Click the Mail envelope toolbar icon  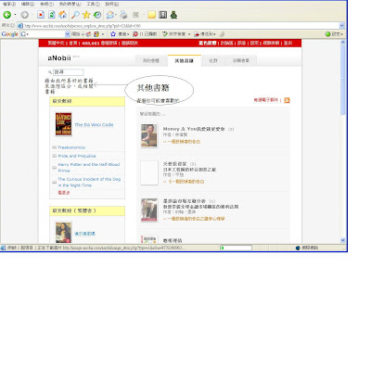109,15
